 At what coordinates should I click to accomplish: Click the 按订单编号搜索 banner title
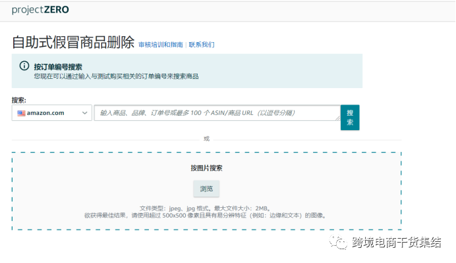point(58,67)
